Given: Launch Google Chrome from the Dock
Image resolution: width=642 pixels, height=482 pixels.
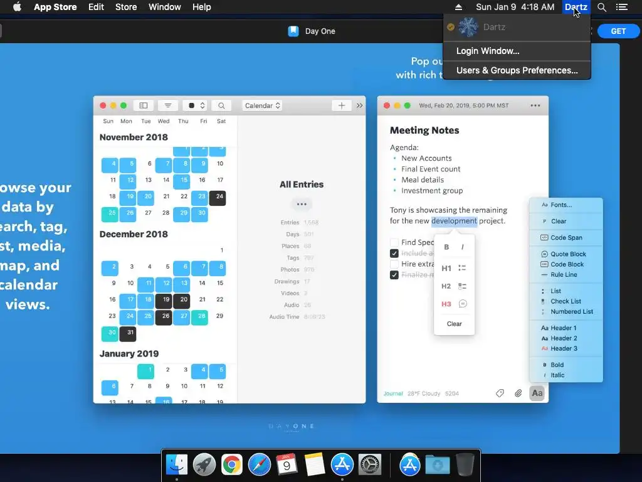Looking at the screenshot, I should (x=232, y=465).
